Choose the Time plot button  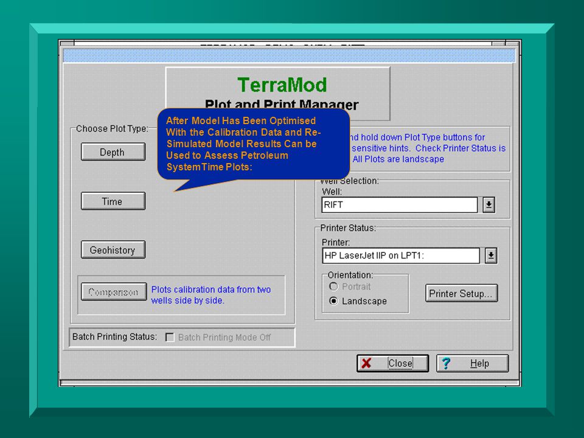[x=113, y=201]
